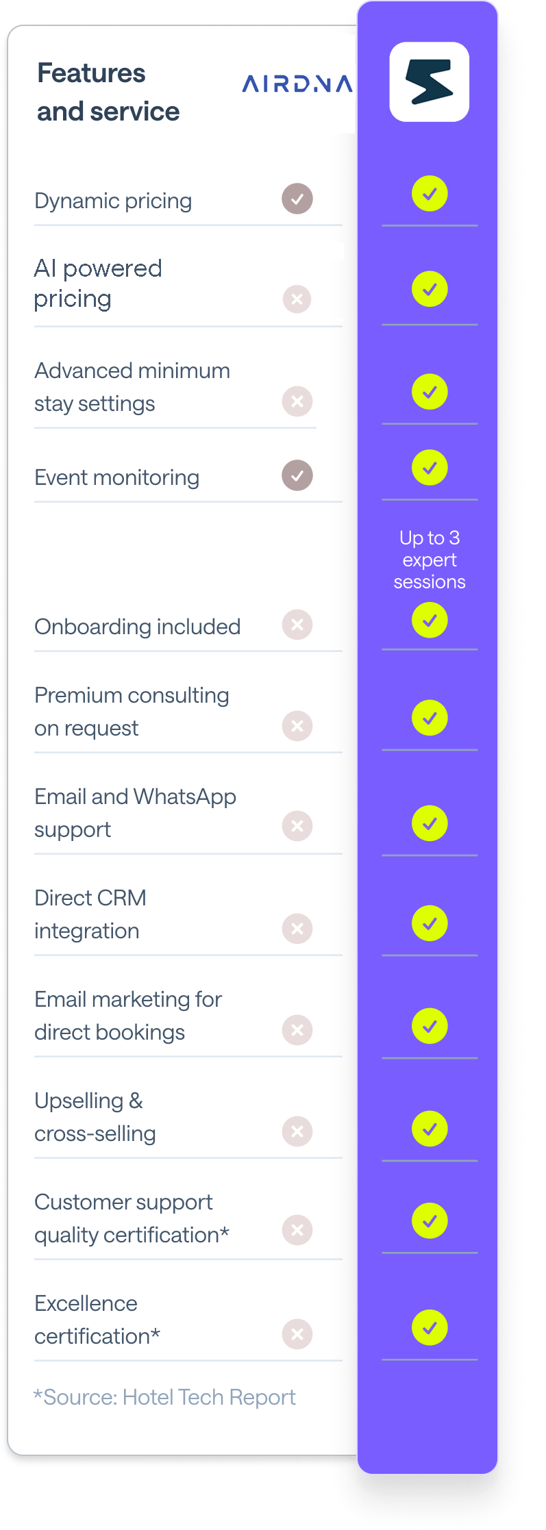This screenshot has width=546, height=1530.
Task: Click the Up to 3 expert sessions text
Action: point(430,560)
